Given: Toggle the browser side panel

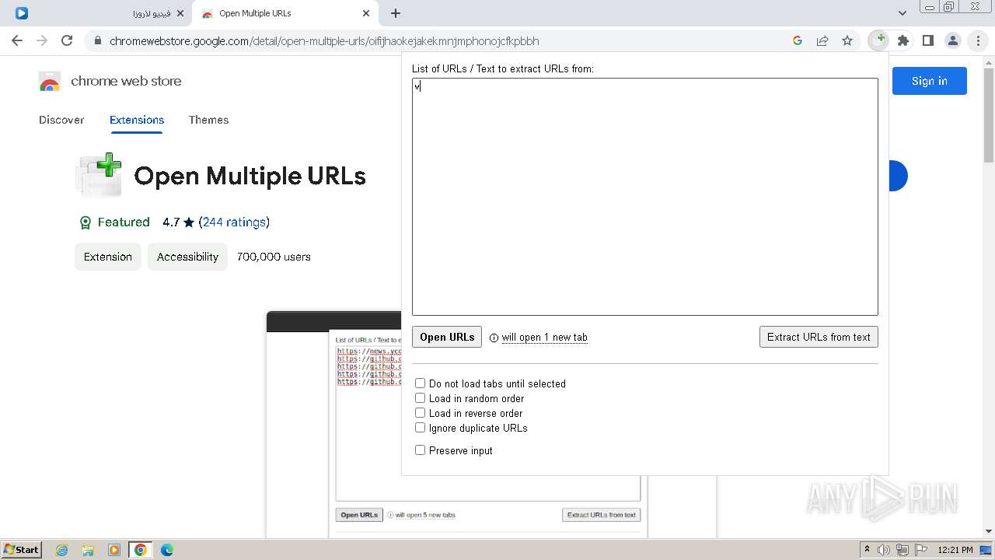Looking at the screenshot, I should (928, 40).
